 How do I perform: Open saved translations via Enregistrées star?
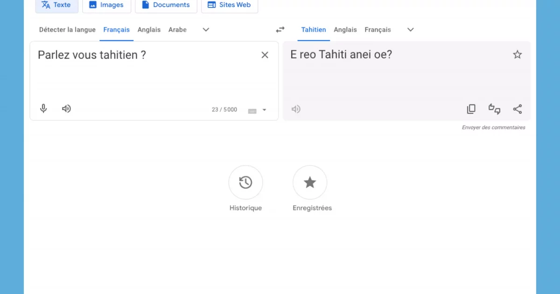tap(310, 182)
